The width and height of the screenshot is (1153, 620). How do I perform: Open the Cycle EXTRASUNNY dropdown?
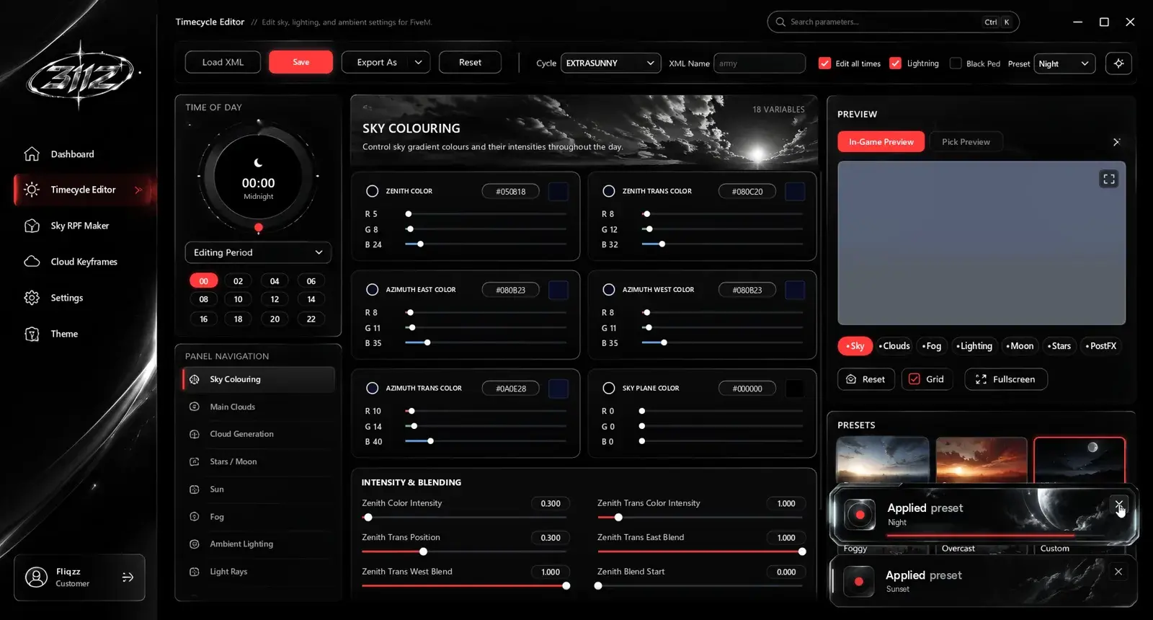pos(610,63)
